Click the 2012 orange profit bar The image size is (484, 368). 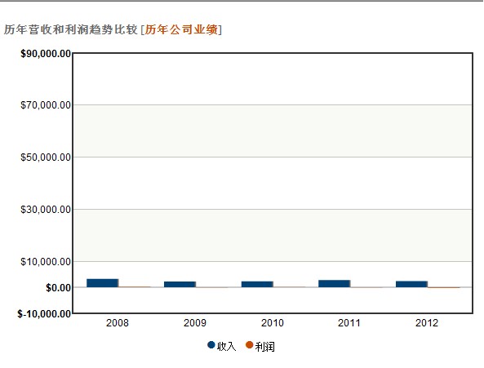pyautogui.click(x=444, y=287)
